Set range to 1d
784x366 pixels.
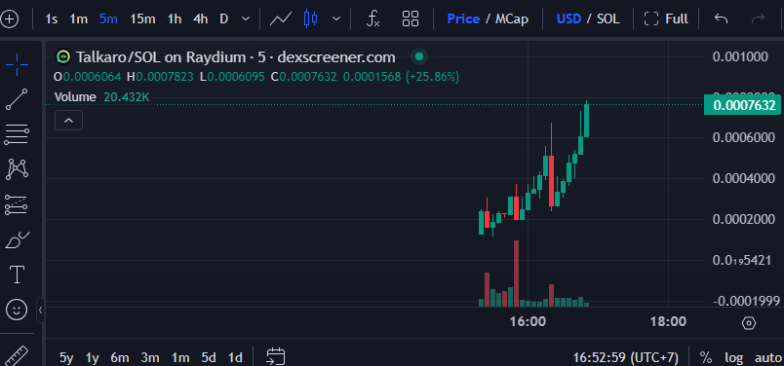pos(235,357)
